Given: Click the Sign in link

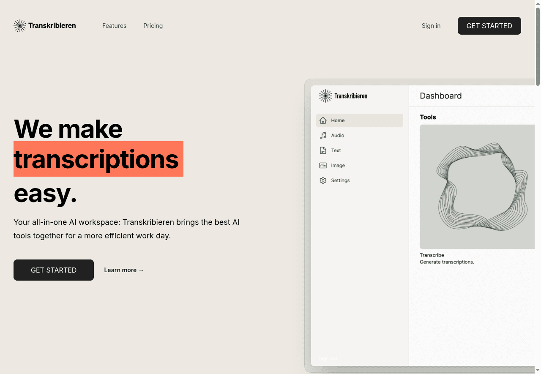Looking at the screenshot, I should [431, 26].
